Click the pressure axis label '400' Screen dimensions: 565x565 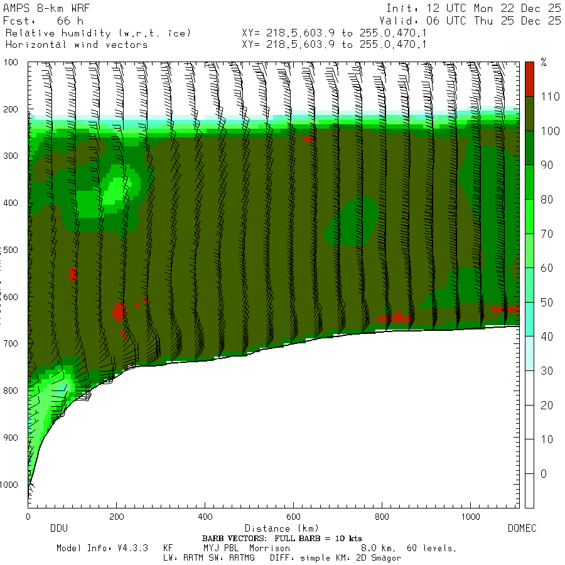pos(11,203)
